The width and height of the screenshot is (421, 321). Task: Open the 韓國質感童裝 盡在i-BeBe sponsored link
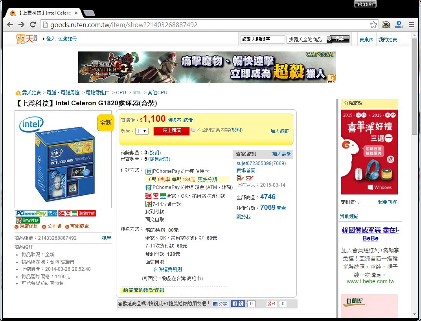pyautogui.click(x=371, y=234)
